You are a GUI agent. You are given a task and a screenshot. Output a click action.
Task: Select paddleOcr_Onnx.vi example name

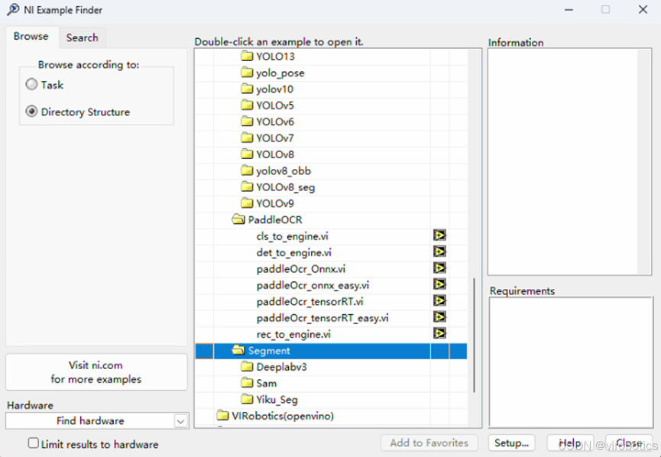click(301, 269)
